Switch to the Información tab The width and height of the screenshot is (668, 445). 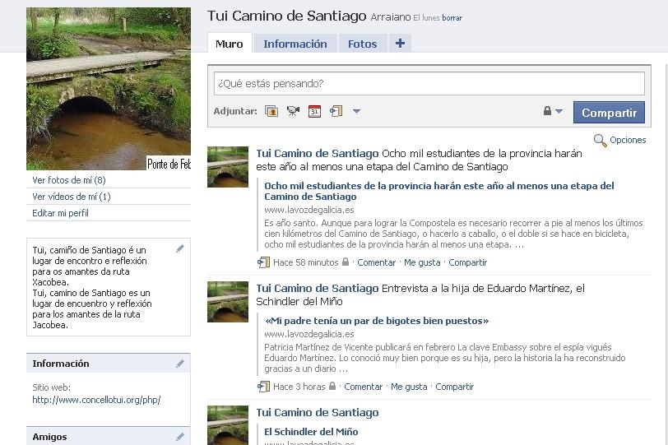coord(295,44)
